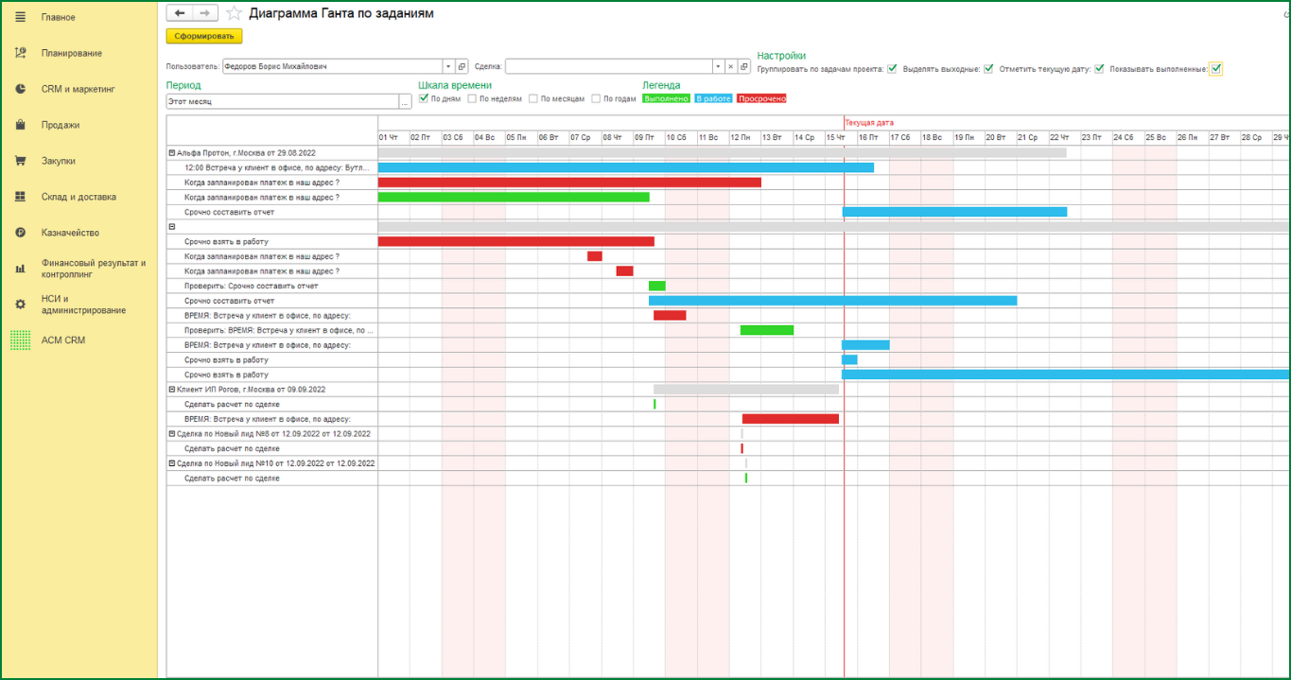Select the 12:00 Встреча у клиент task row
This screenshot has height=680, width=1291.
[272, 167]
